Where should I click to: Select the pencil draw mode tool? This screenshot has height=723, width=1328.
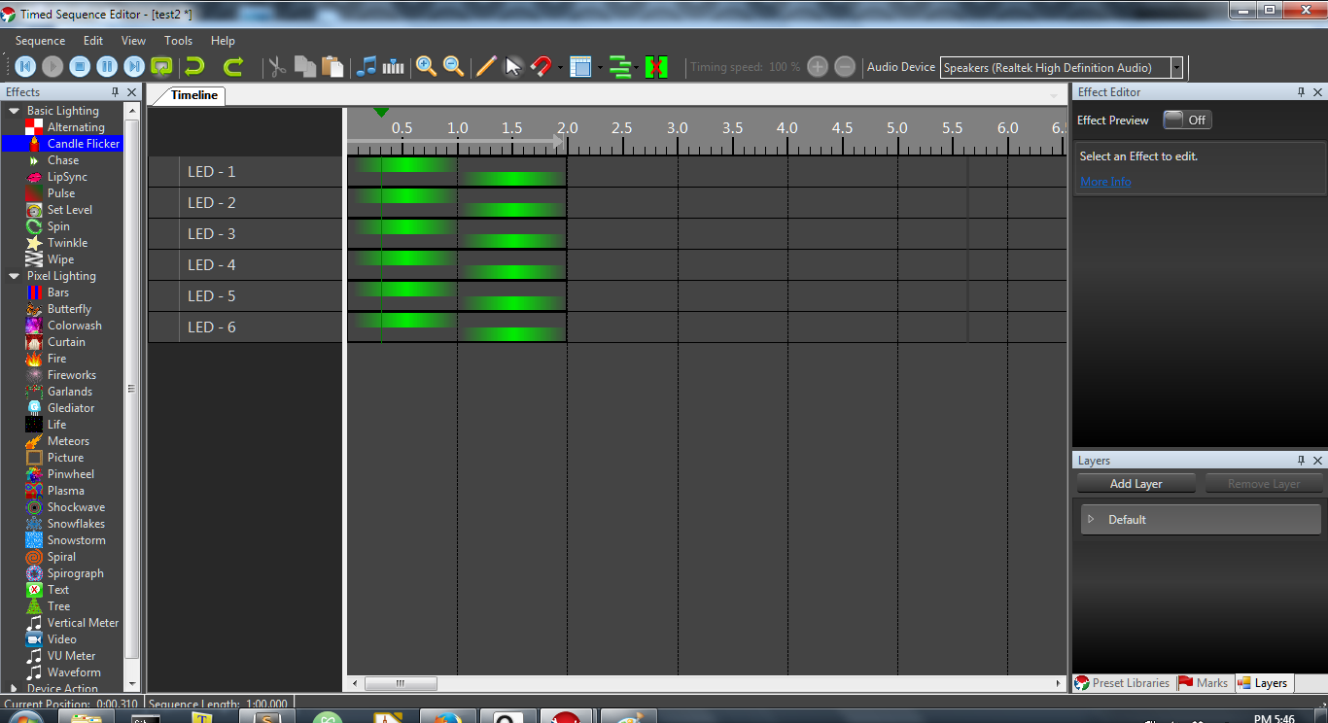[x=486, y=67]
